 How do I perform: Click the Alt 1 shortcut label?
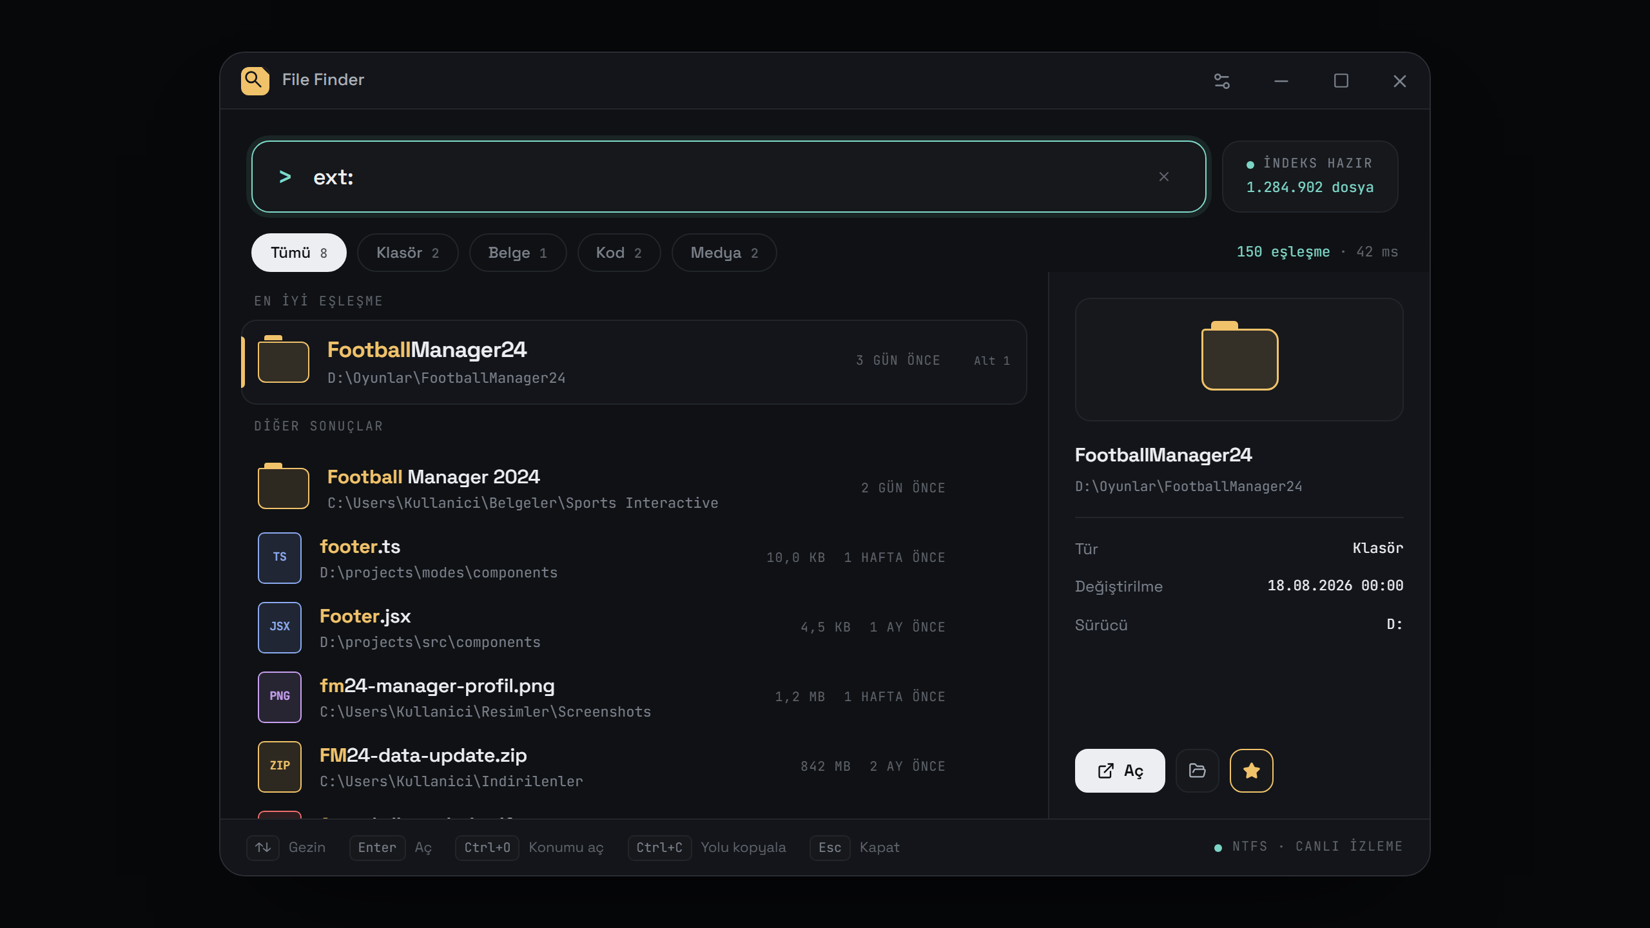(992, 361)
